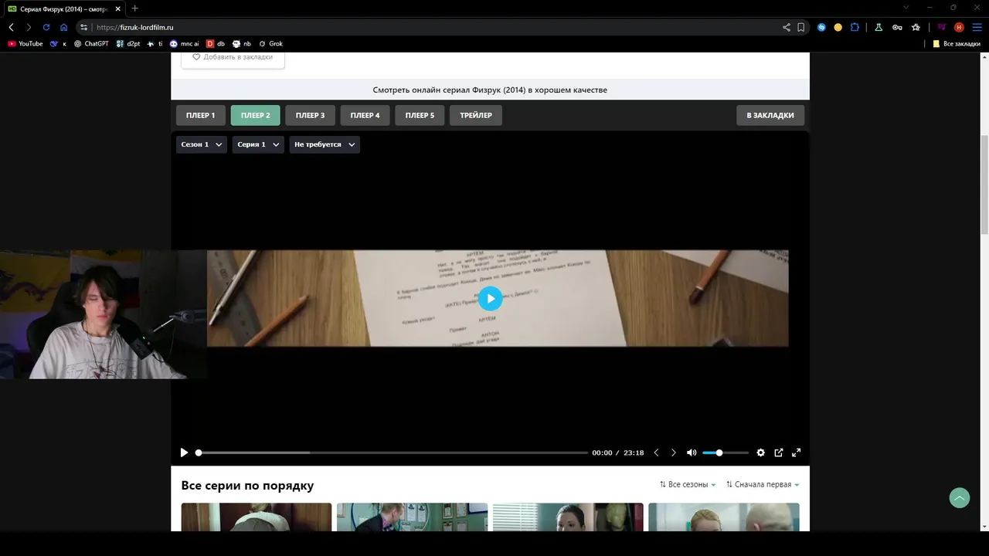Go to the previous episode with the left arrow
Image resolution: width=989 pixels, height=556 pixels.
click(x=656, y=453)
